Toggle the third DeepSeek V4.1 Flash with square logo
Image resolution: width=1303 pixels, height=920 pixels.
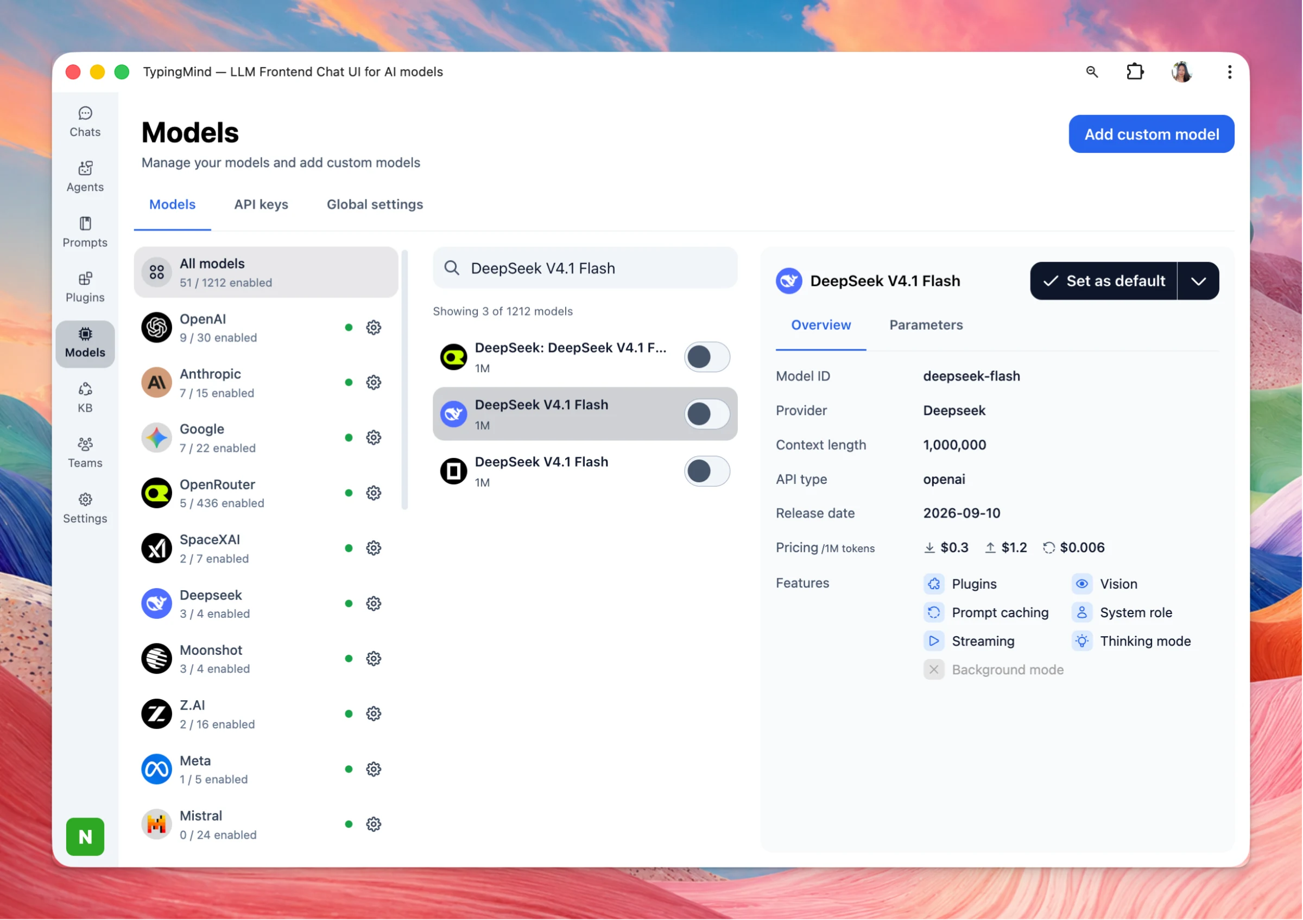pyautogui.click(x=707, y=471)
